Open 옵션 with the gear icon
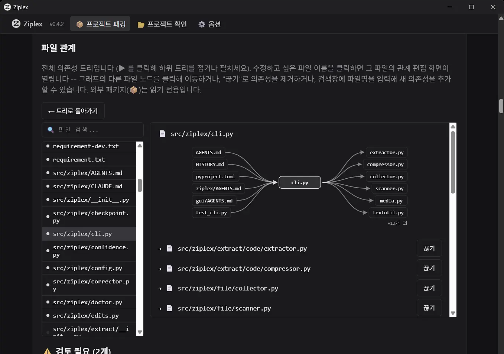504x354 pixels. pyautogui.click(x=210, y=24)
